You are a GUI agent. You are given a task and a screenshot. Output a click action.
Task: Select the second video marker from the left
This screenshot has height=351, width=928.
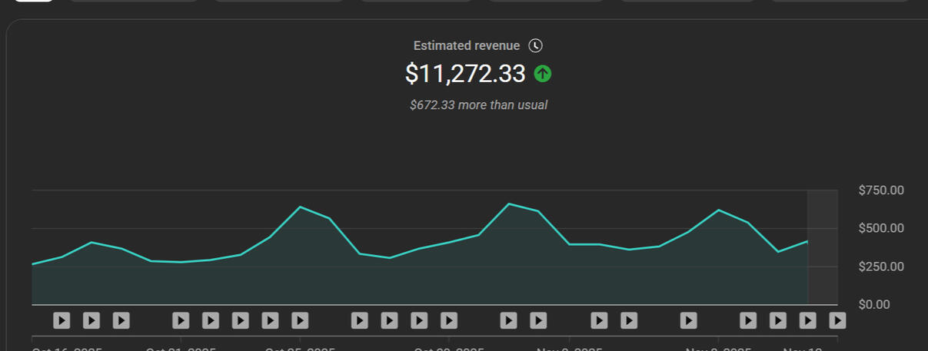coord(91,320)
